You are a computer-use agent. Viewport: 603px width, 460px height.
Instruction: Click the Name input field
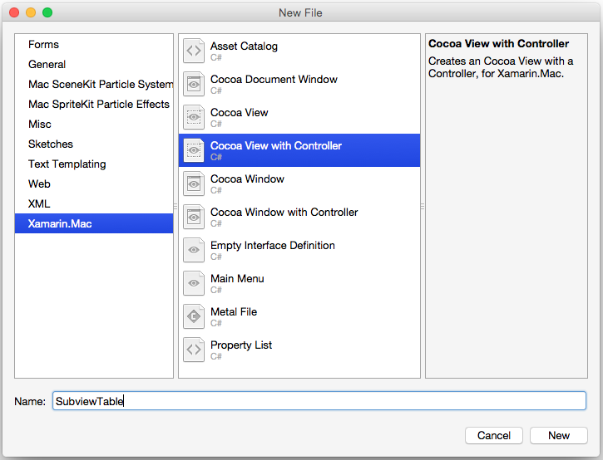(319, 401)
